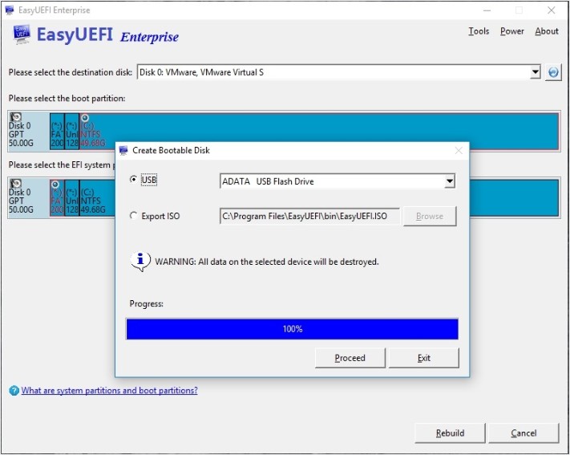Click the 128 Unl partition in boot row

72,131
